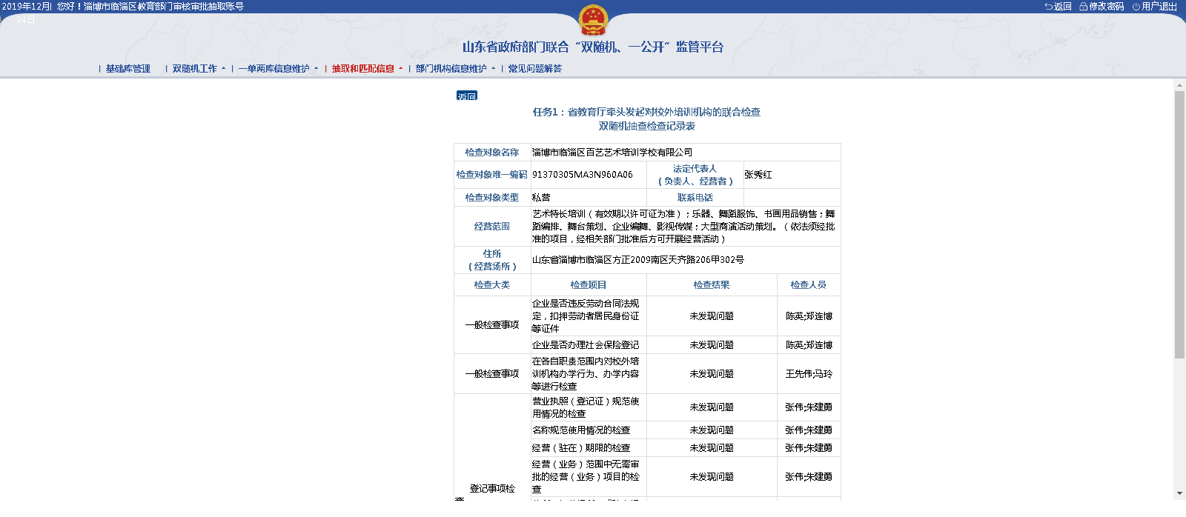1186x517 pixels.
Task: Click the return arrow icon beside 返回
Action: [x=1048, y=7]
